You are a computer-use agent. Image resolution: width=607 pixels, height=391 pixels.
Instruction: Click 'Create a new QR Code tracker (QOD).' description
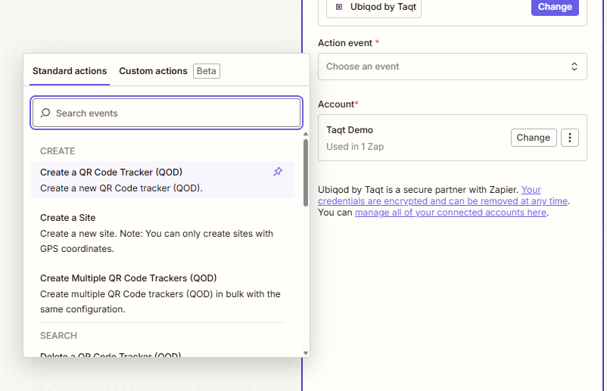click(121, 188)
